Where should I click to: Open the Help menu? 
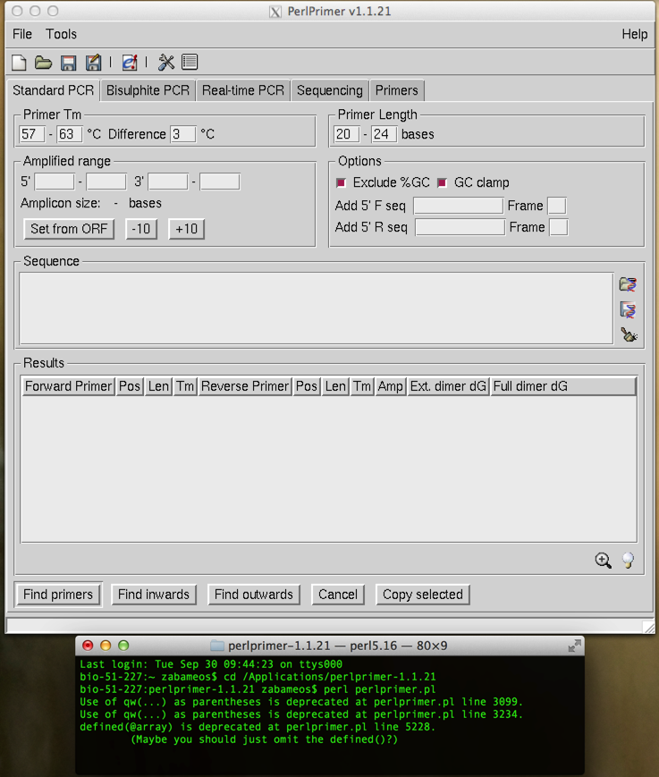[635, 34]
